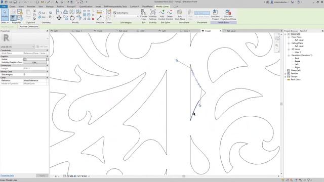Open the Properties help link
324x182 pixels.
(7, 175)
